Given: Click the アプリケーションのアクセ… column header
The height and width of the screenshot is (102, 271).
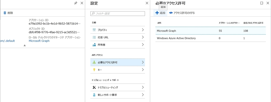Looking at the screenshot, I should [x=229, y=23].
